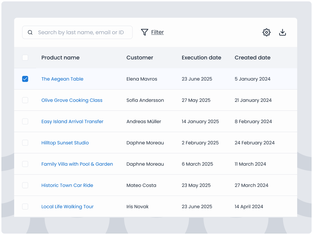Open the Local Life Walking Tour link

[x=67, y=207]
